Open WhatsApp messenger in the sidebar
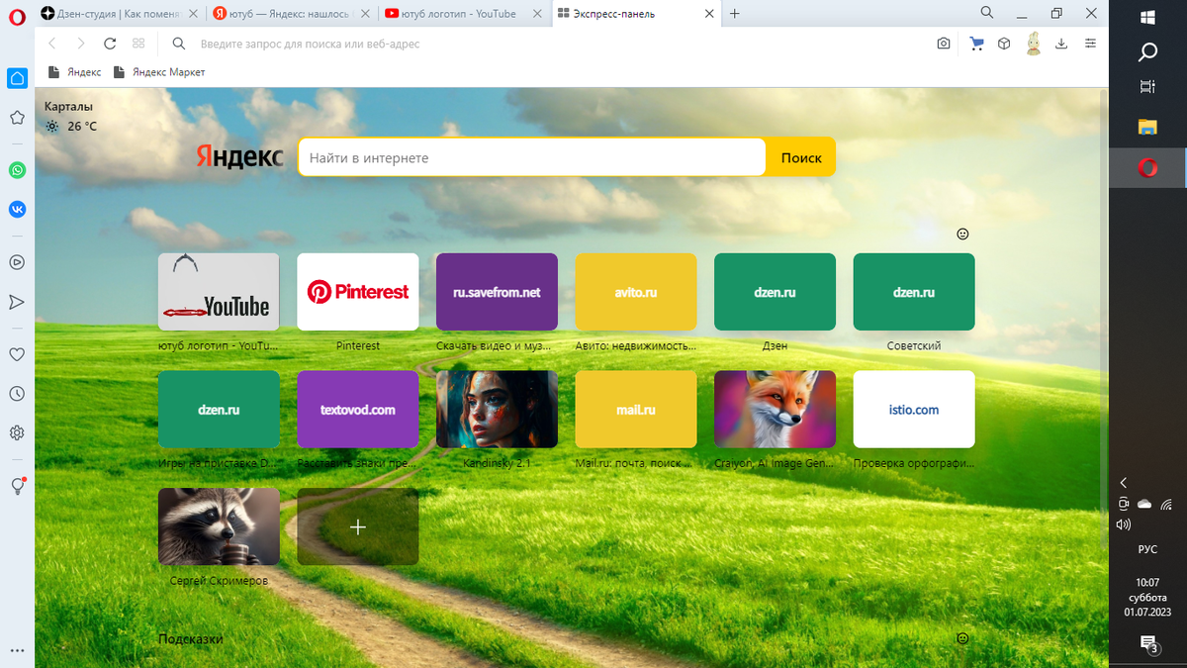Image resolution: width=1187 pixels, height=668 pixels. 17,170
